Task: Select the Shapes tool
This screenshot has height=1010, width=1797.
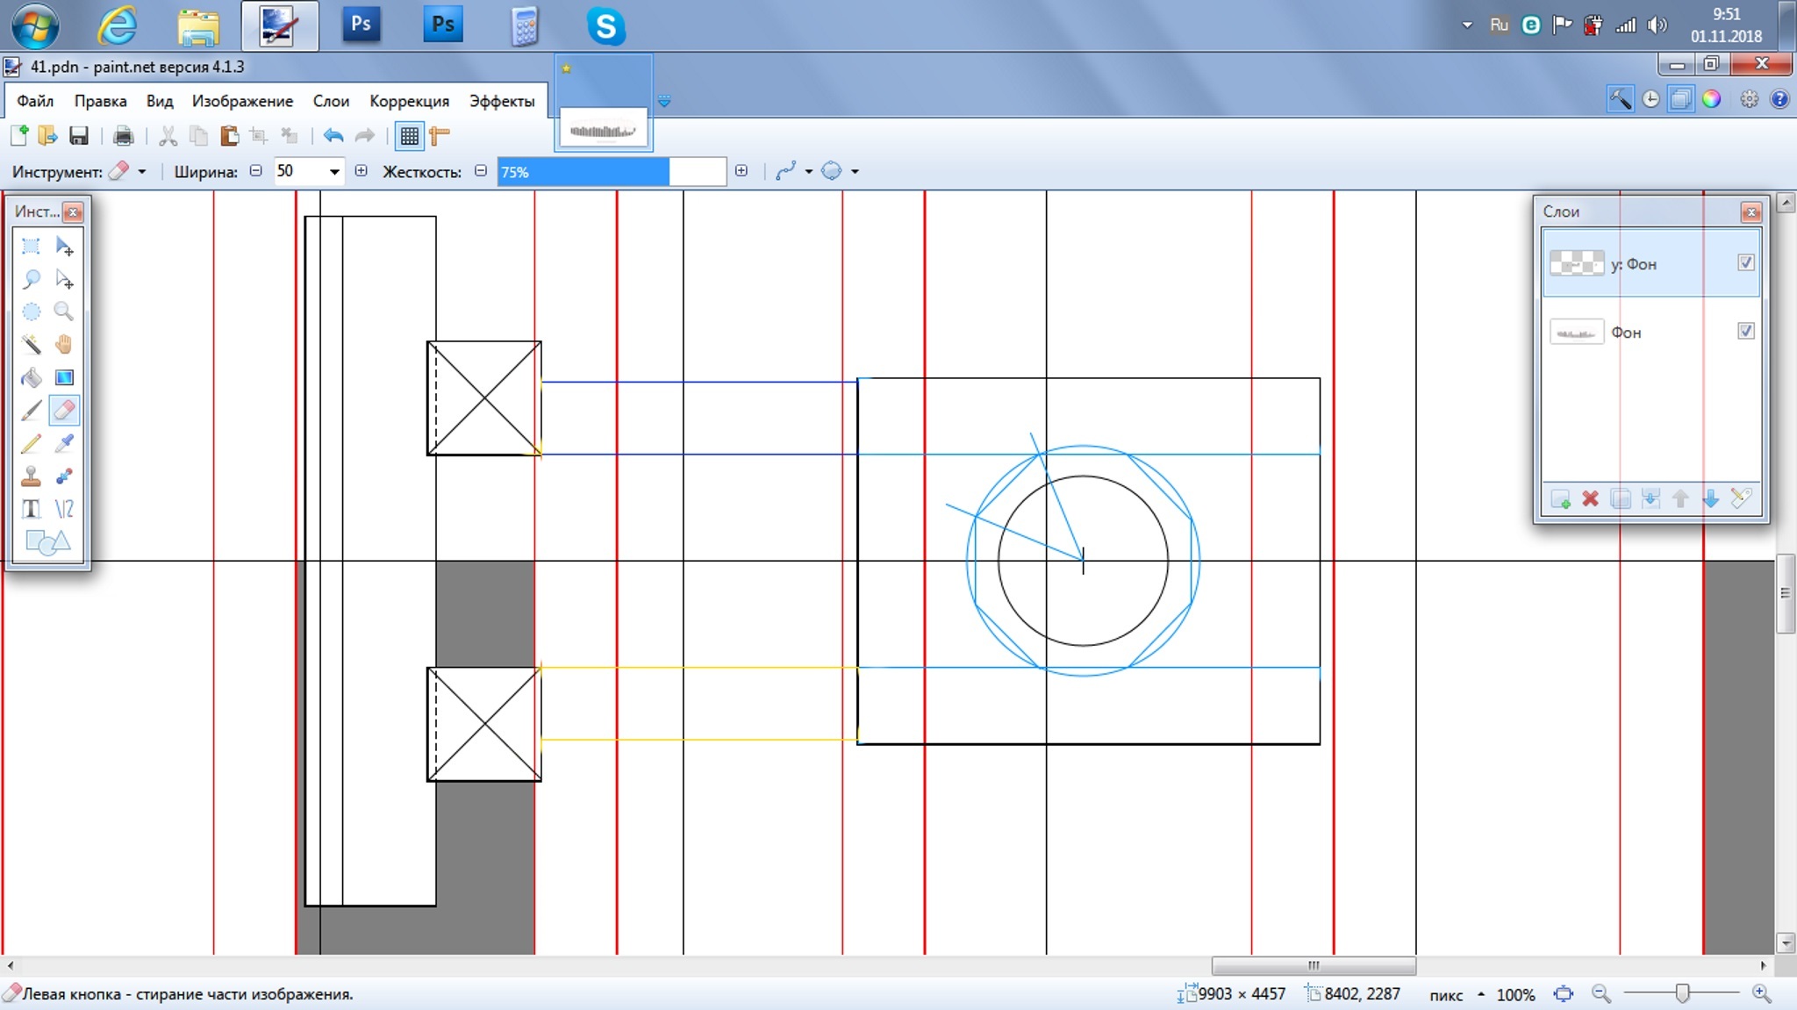Action: pos(47,542)
